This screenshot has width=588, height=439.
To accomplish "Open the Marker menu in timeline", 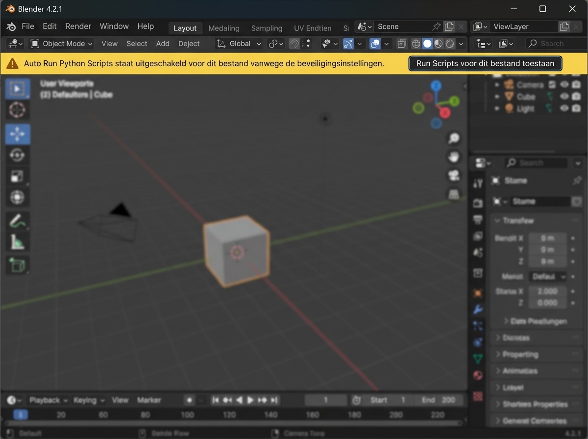I will coord(149,400).
